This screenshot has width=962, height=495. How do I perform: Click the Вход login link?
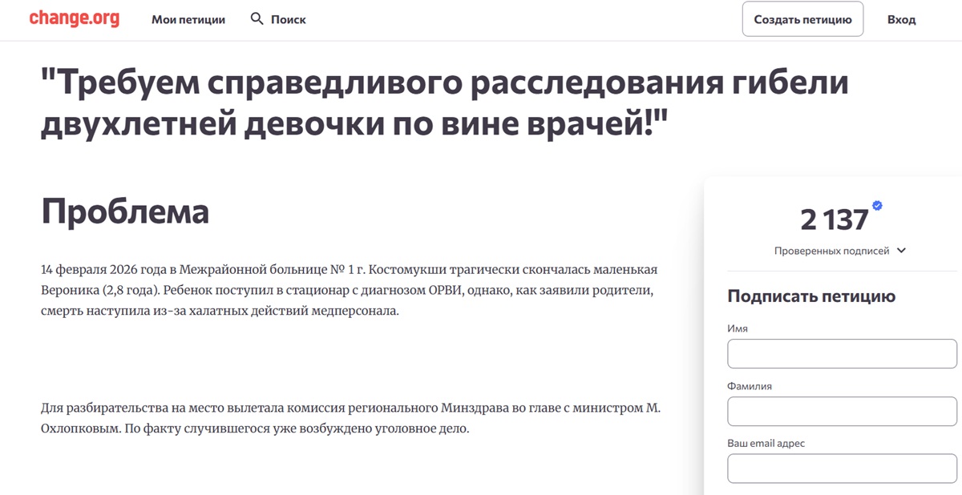[901, 19]
